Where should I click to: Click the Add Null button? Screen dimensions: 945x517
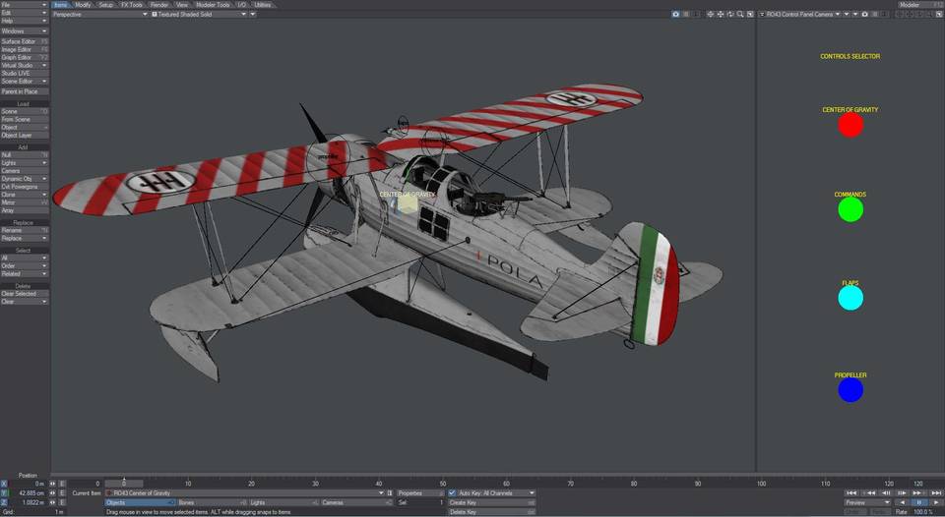(x=24, y=154)
